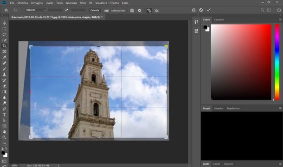This screenshot has width=283, height=167.
Task: Show extra tools via three dots
Action: point(4,143)
